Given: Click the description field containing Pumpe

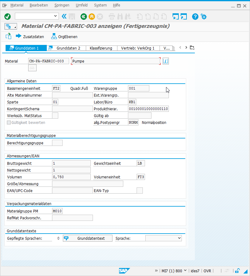Looking at the screenshot, I should pyautogui.click(x=116, y=61).
